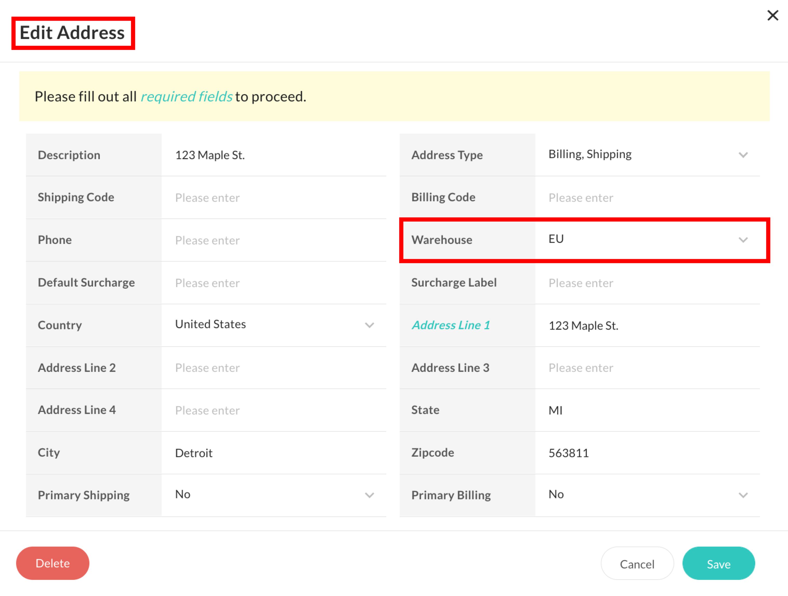The height and width of the screenshot is (596, 788).
Task: Click the required fields link
Action: click(186, 96)
